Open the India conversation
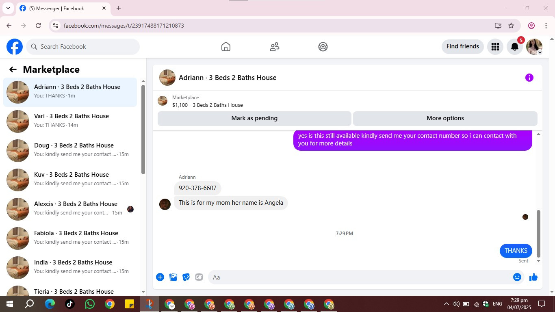Screen dimensions: 555x312 click(x=70, y=268)
